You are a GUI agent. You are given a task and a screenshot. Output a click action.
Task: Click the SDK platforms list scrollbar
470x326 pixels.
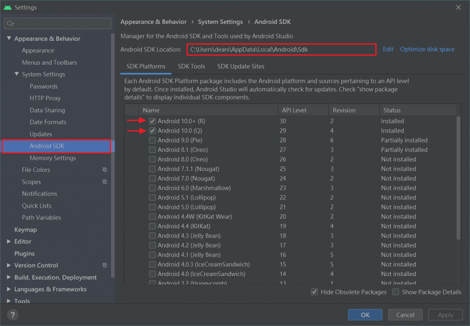coord(459,178)
